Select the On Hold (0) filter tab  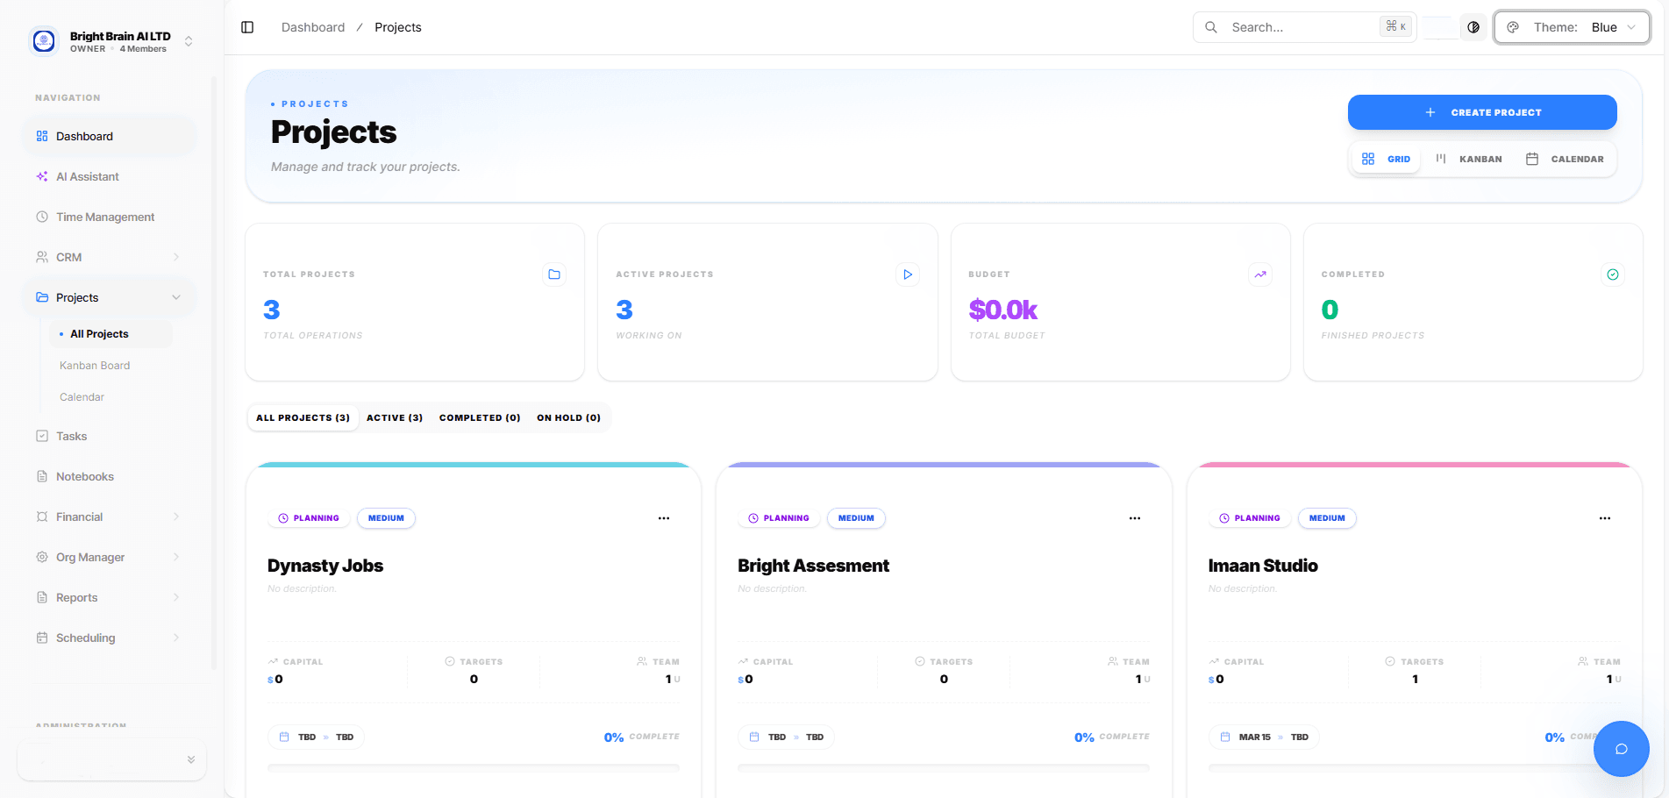(x=568, y=417)
